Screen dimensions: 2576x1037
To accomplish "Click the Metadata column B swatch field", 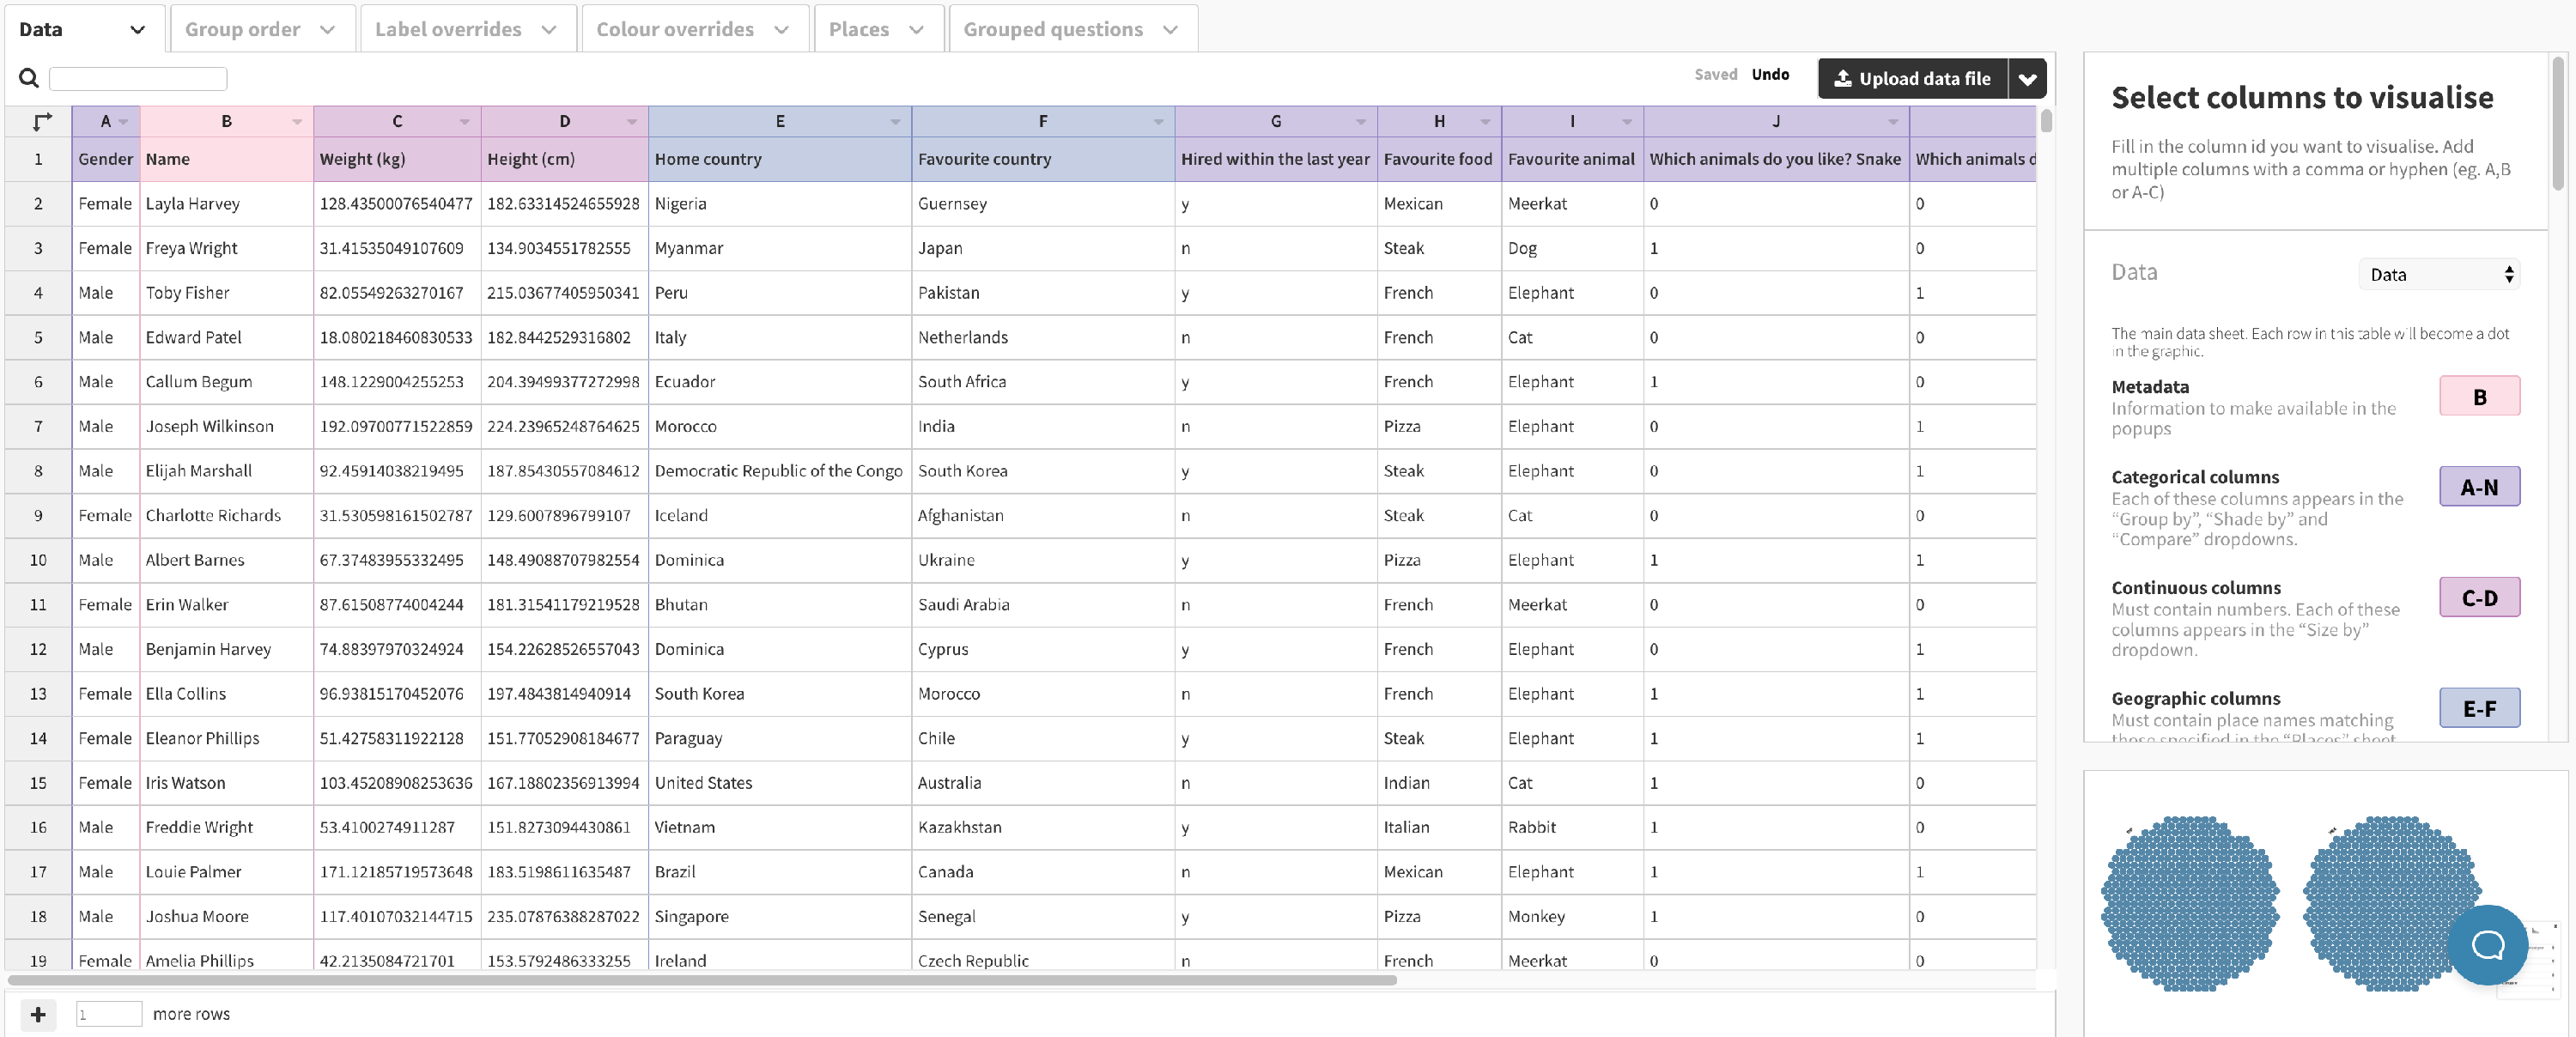I will coord(2478,397).
